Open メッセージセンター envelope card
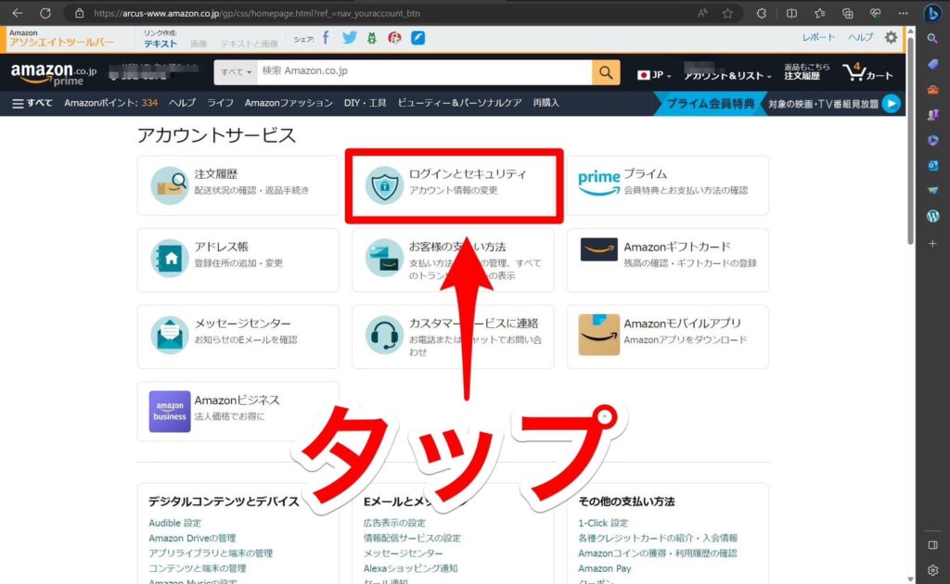The width and height of the screenshot is (950, 584). (x=238, y=336)
